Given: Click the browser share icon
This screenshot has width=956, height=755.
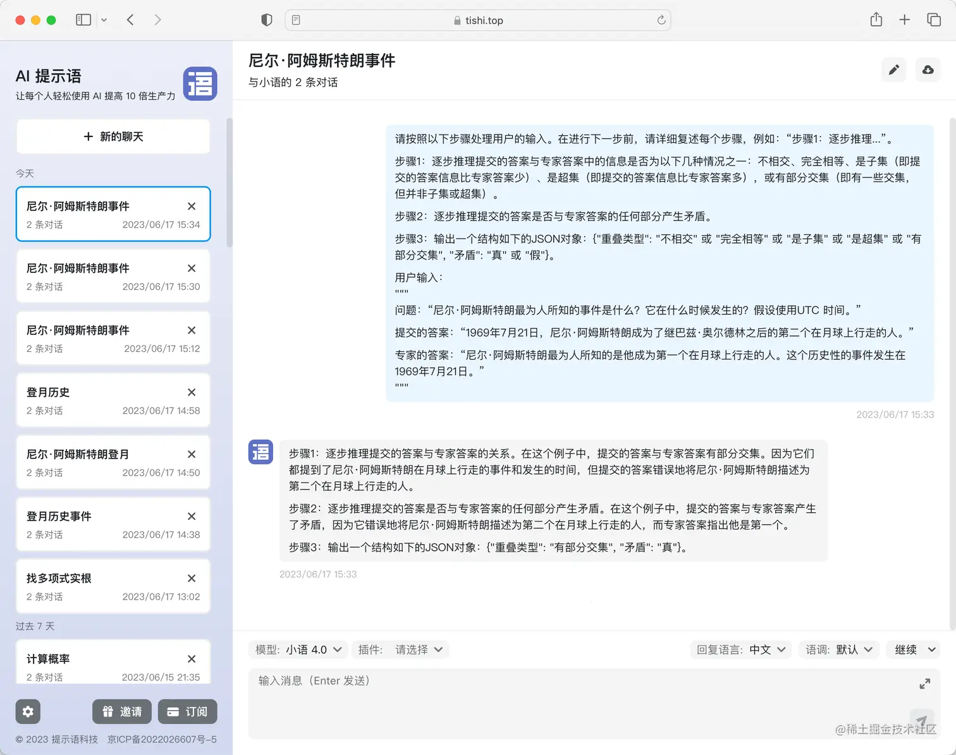Looking at the screenshot, I should pos(876,20).
